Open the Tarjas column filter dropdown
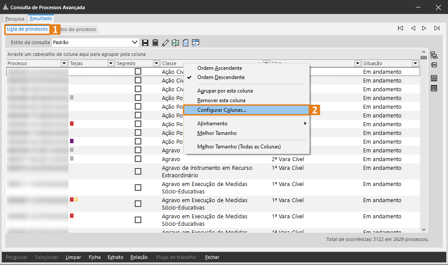The height and width of the screenshot is (265, 448). tap(111, 63)
